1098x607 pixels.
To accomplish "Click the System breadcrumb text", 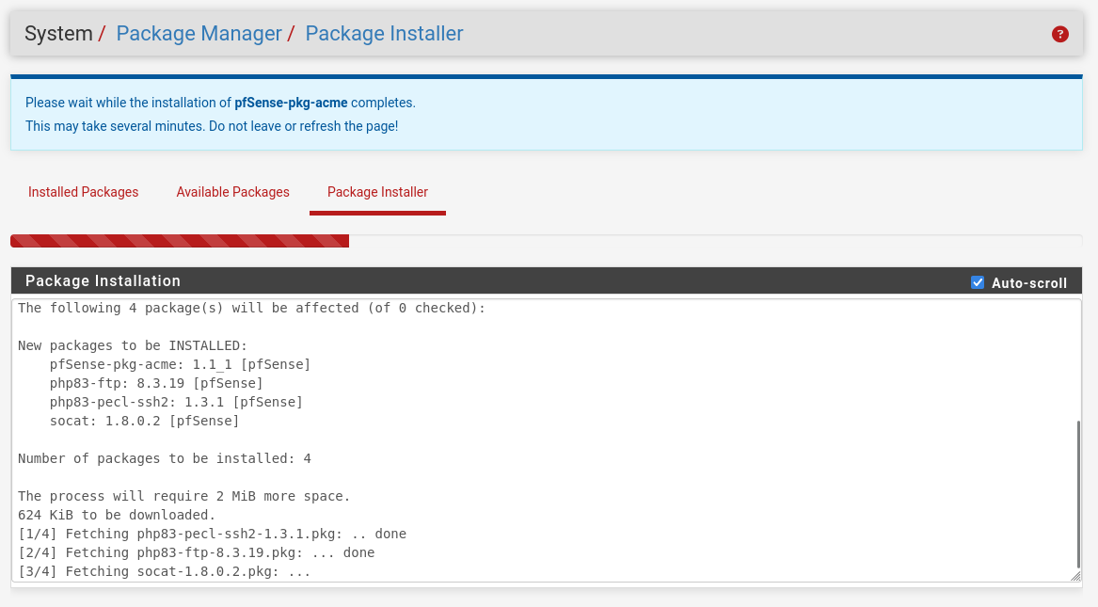I will click(x=59, y=33).
